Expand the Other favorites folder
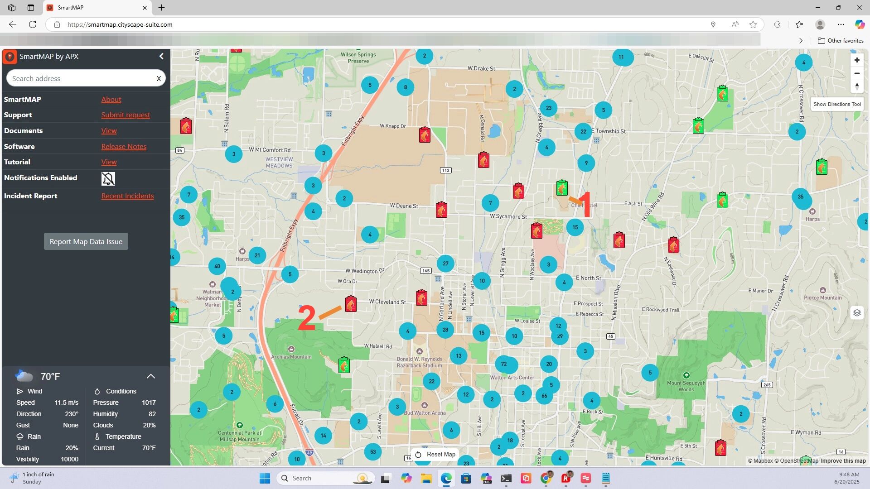The width and height of the screenshot is (870, 489). pyautogui.click(x=841, y=40)
